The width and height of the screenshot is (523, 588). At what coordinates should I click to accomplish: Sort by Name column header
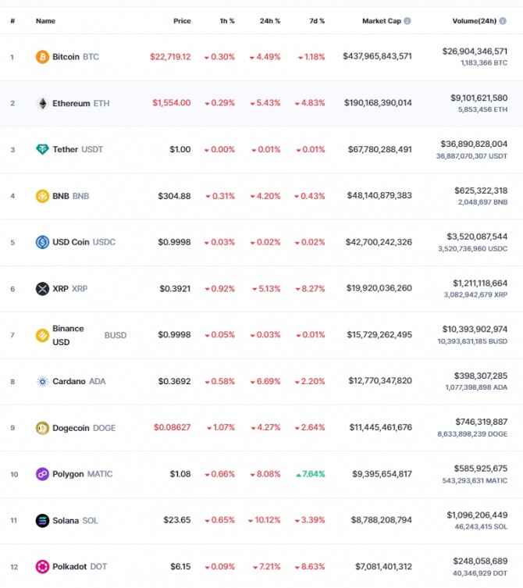point(45,21)
